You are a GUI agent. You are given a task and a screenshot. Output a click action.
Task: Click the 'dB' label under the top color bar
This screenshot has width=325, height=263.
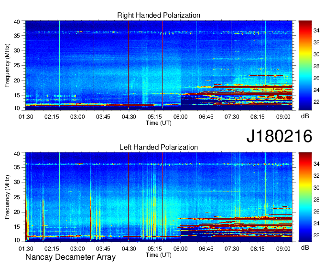click(305, 116)
